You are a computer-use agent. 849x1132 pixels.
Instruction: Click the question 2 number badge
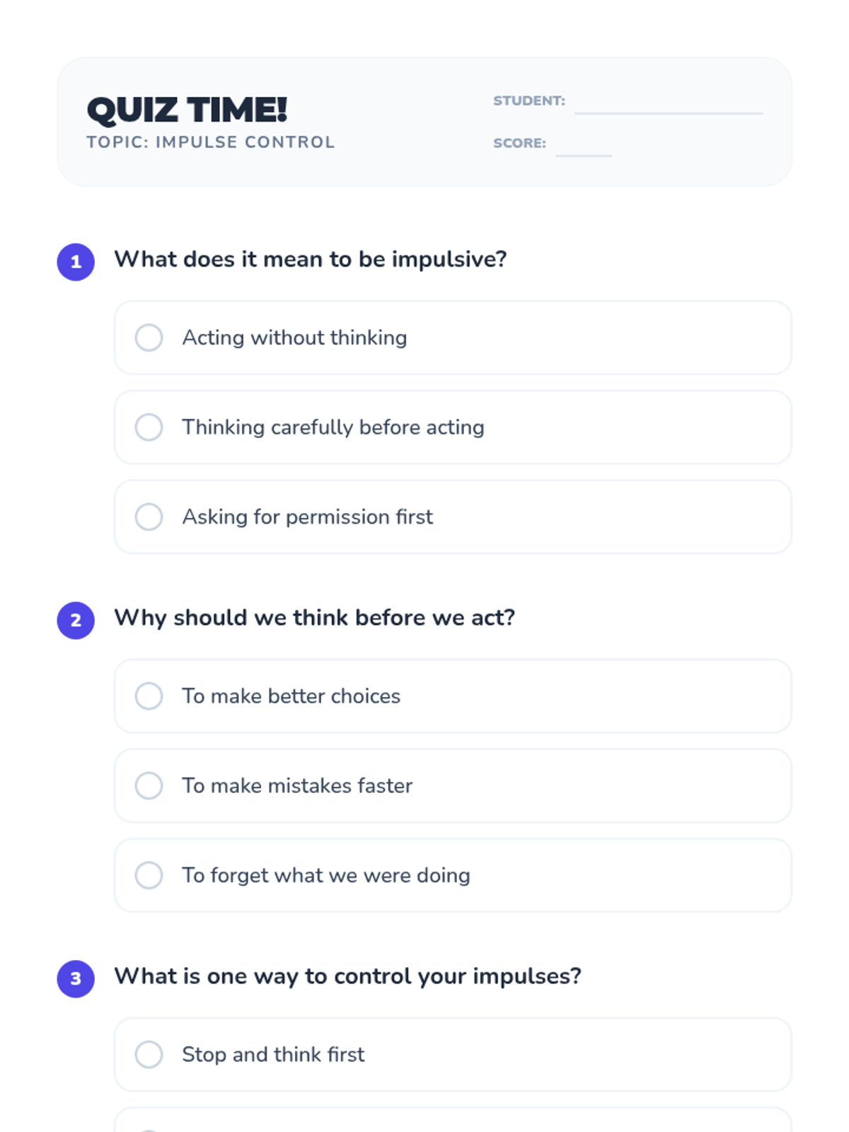pos(76,620)
